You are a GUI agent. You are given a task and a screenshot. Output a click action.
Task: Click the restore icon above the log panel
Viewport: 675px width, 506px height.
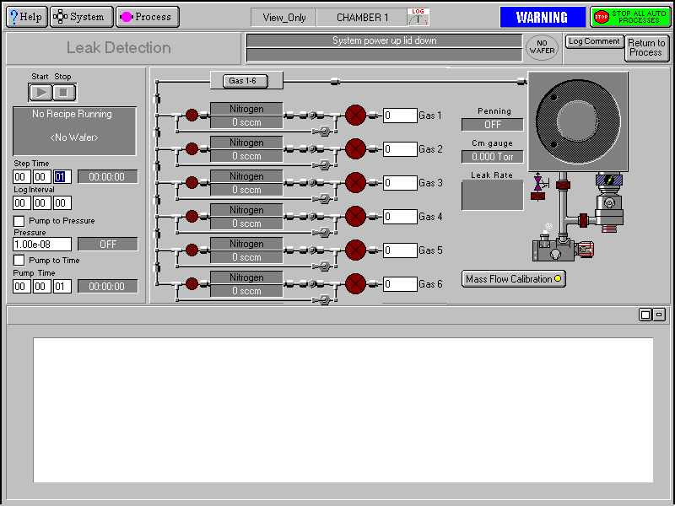pos(645,315)
